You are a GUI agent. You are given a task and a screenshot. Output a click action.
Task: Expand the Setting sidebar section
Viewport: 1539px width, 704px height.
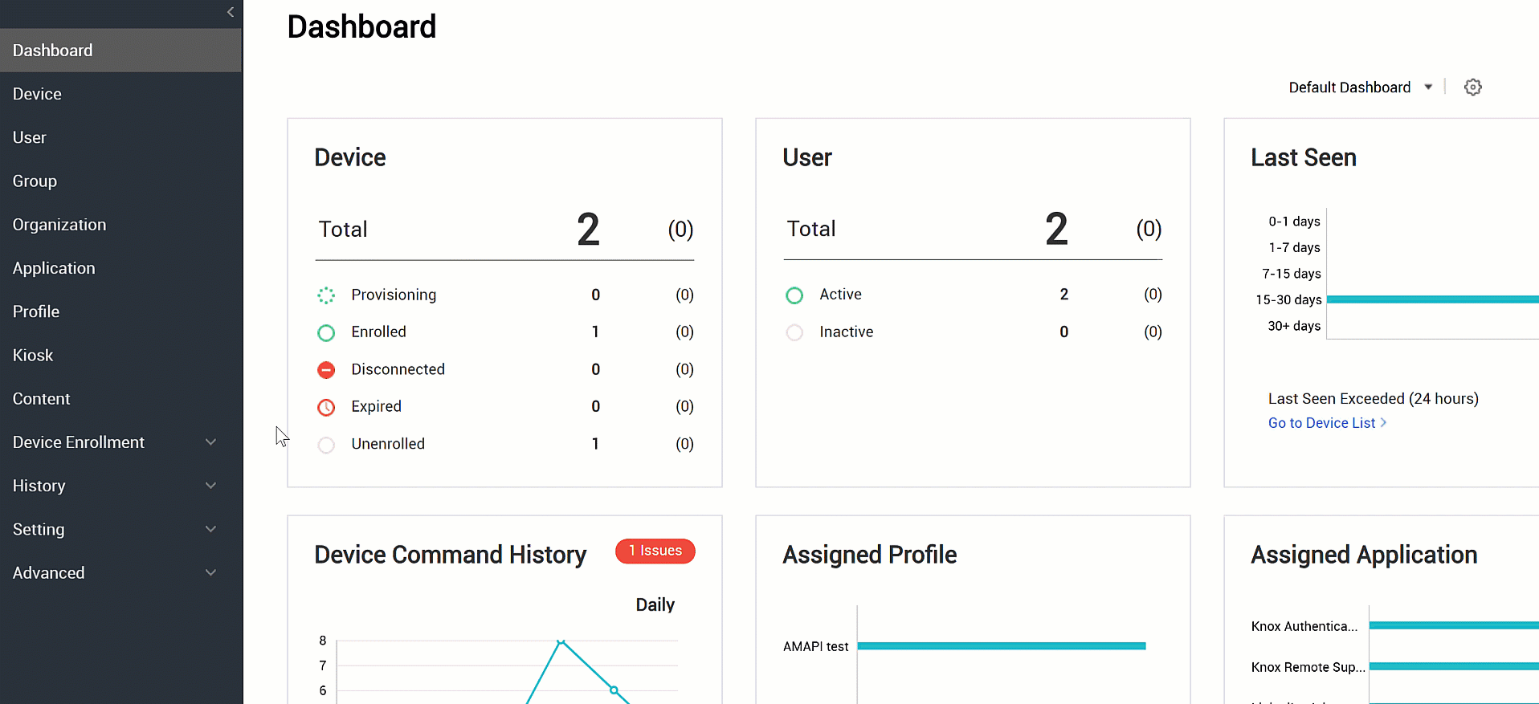click(210, 529)
